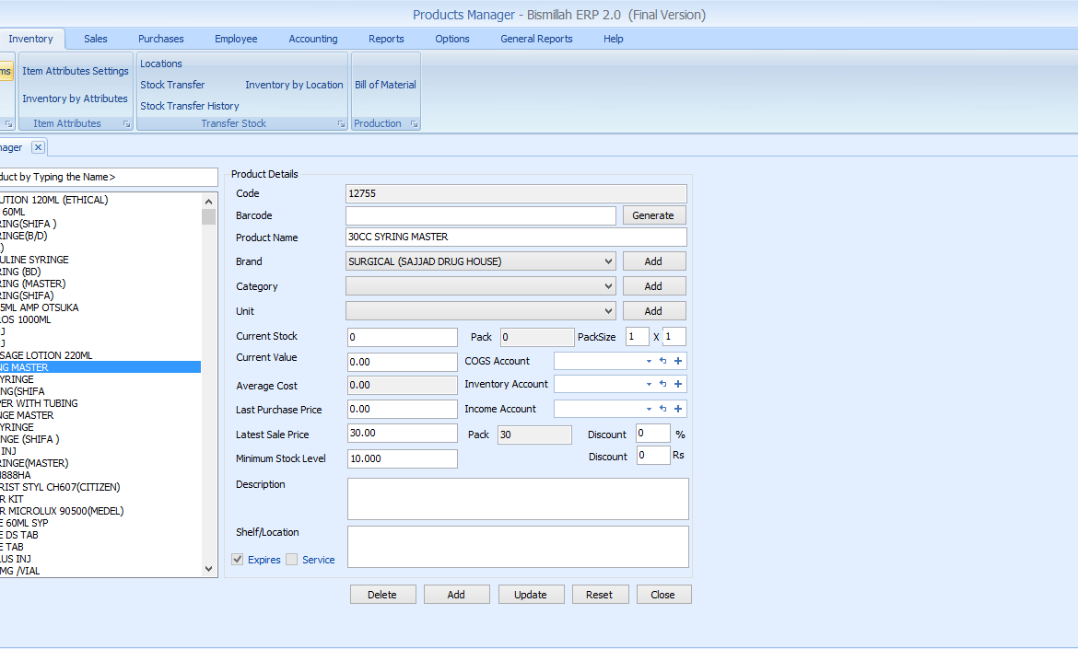Image resolution: width=1078 pixels, height=649 pixels.
Task: Click the plus icon in Income Account field
Action: coord(678,409)
